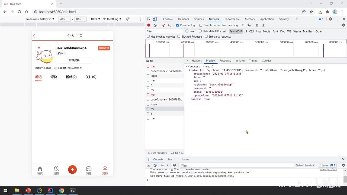347x195 pixels.
Task: Import HAR file upload arrow
Action: pos(257,25)
